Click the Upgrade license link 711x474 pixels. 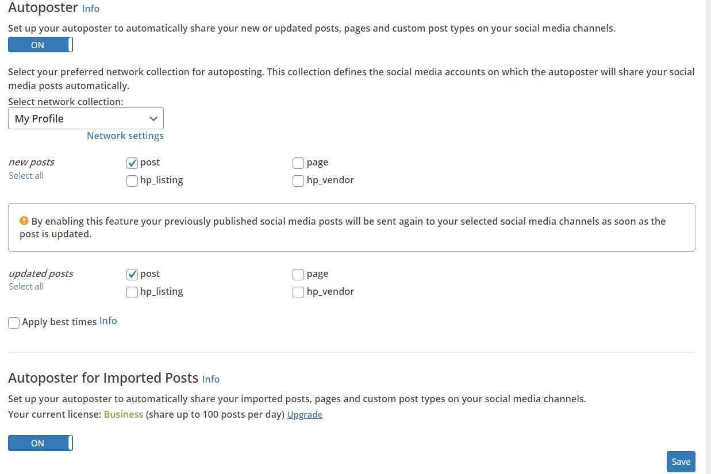pyautogui.click(x=305, y=414)
